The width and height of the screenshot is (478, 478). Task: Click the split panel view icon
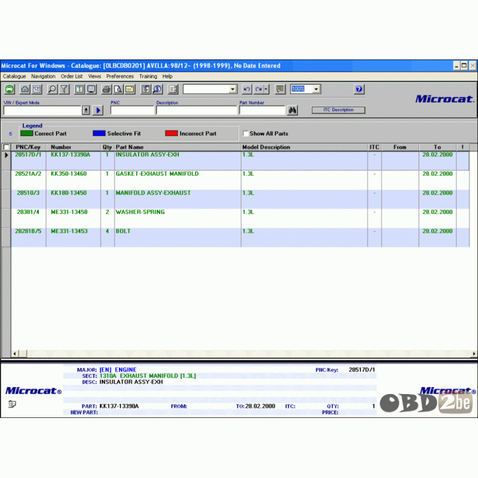tap(173, 89)
